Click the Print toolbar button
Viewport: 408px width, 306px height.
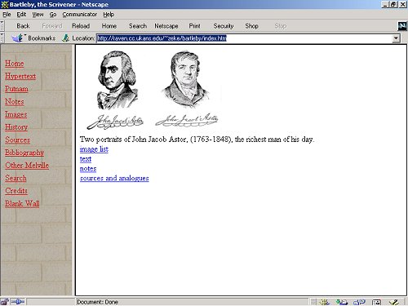pos(194,26)
